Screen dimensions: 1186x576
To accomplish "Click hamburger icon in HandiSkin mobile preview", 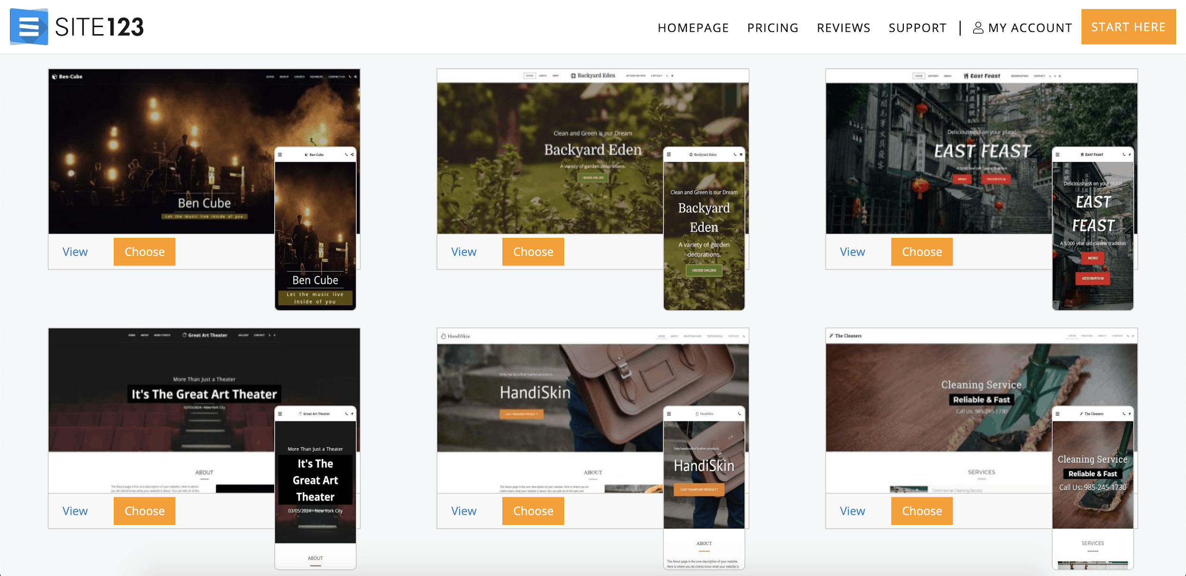I will click(x=668, y=414).
